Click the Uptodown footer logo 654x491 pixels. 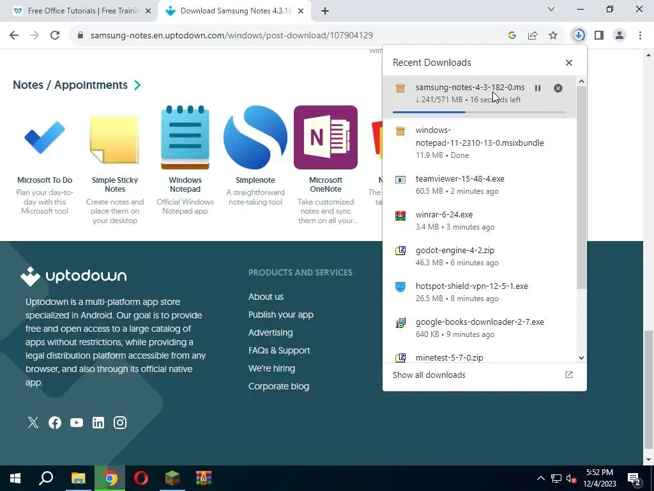(x=73, y=276)
